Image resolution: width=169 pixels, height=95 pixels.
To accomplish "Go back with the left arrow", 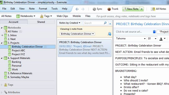I will pos(77,9).
